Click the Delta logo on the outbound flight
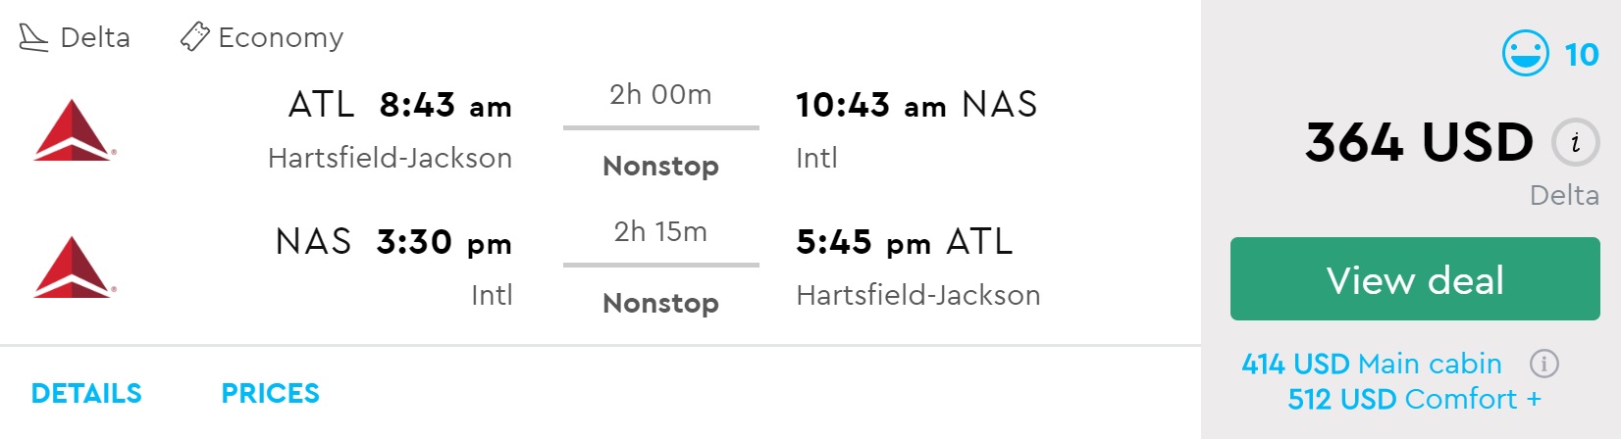Viewport: 1621px width, 439px height. click(x=74, y=129)
